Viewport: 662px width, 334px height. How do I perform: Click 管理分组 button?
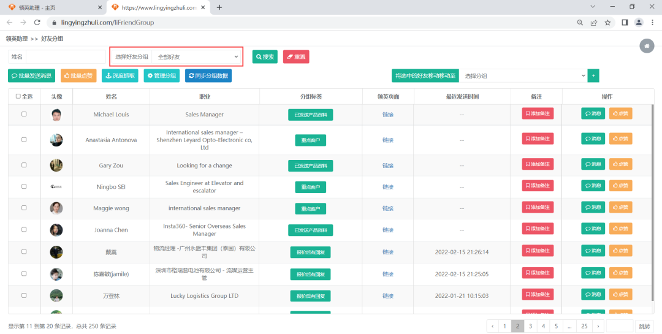click(162, 75)
